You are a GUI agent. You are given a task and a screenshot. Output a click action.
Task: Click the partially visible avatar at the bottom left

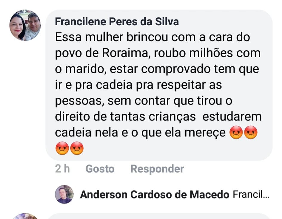click(25, 217)
